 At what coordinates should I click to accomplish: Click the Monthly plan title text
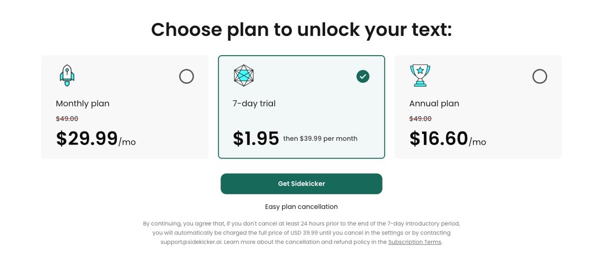tap(82, 103)
